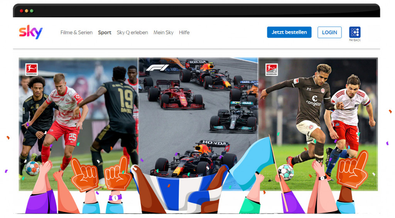The image size is (395, 218).
Task: Open the Filme & Serien menu
Action: (x=76, y=33)
